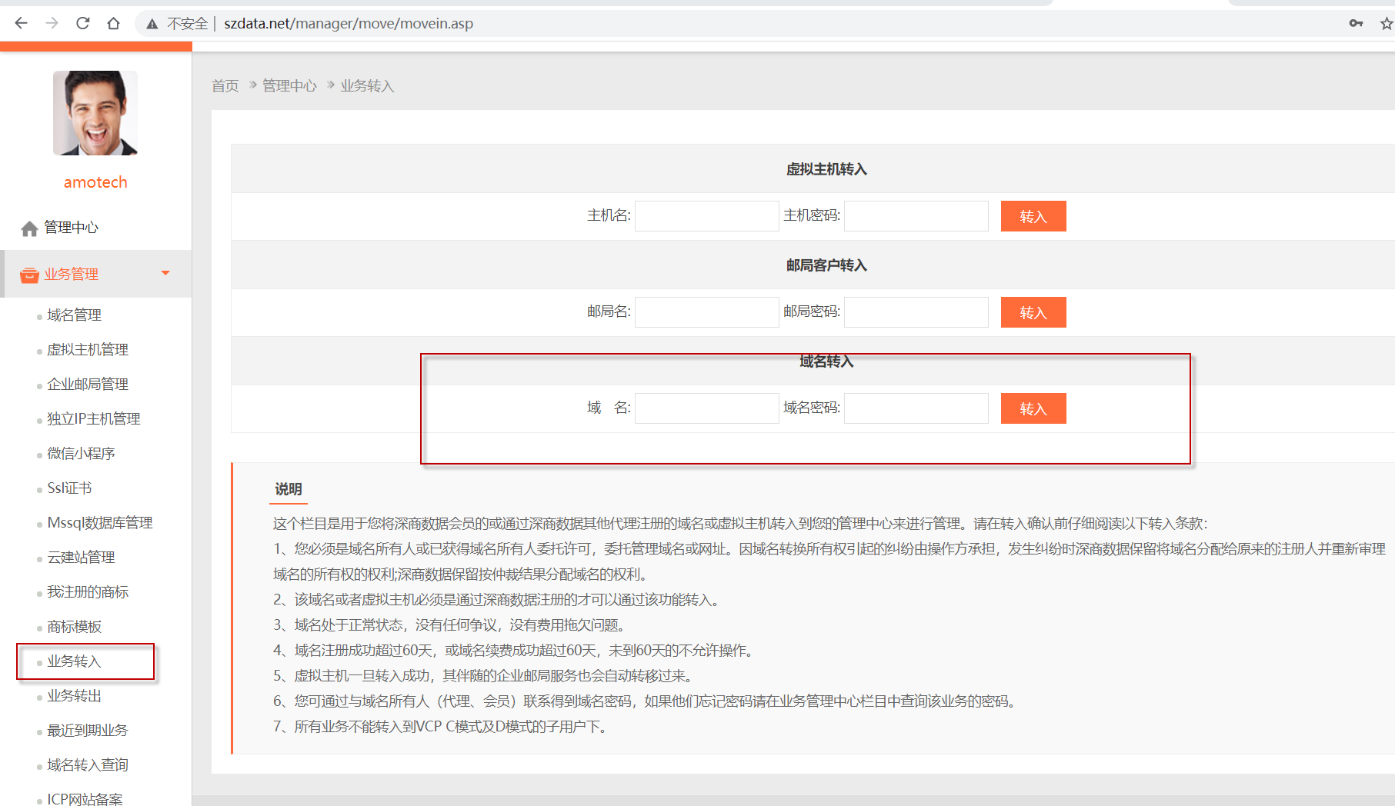Select 业务转出 in the sidebar
The width and height of the screenshot is (1395, 806).
click(x=74, y=695)
